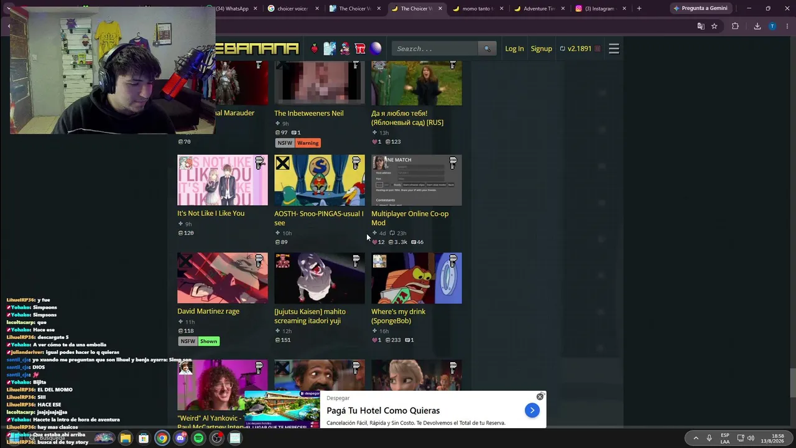Click the blue arrow on Despegar ad
Screen dimensions: 796x448
(532, 410)
